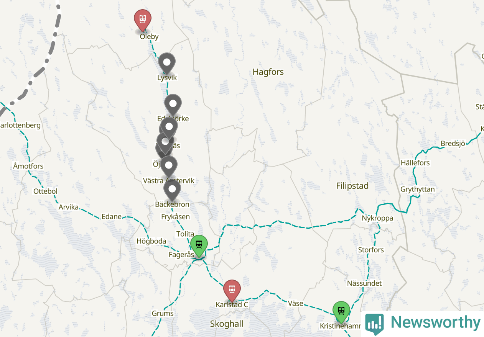Click the Grums place label
This screenshot has width=484, height=337.
point(163,314)
